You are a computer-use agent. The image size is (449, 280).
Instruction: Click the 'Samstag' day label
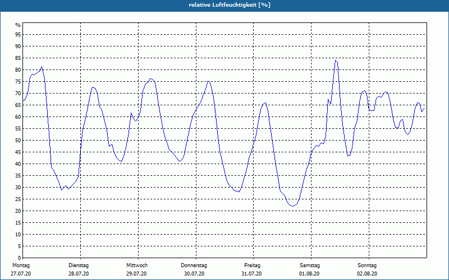click(310, 265)
